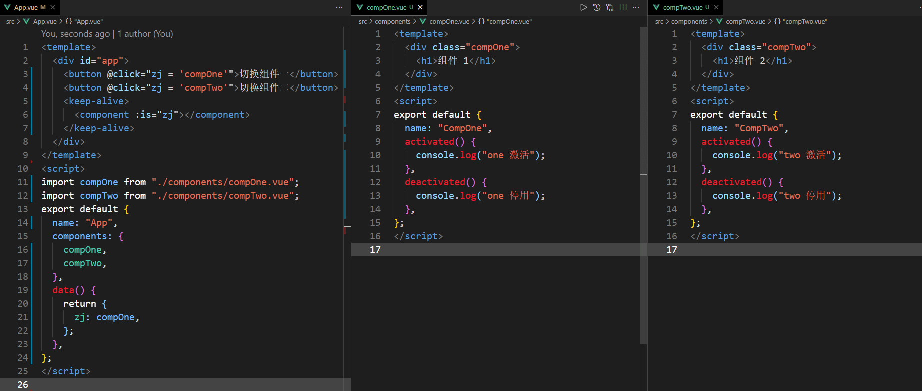Click line number 17 in compOne.vue
The width and height of the screenshot is (922, 391).
tap(375, 250)
